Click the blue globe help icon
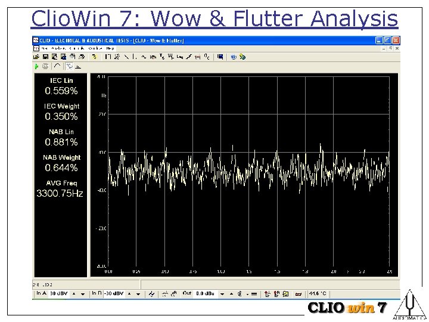Viewport: 429px width, 322px height. pos(234,57)
